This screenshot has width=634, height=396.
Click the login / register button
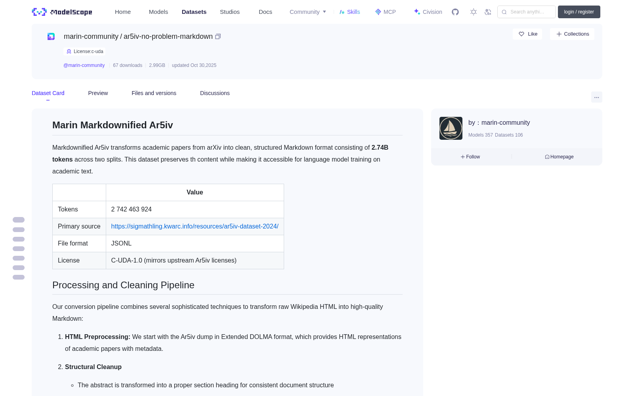[579, 12]
